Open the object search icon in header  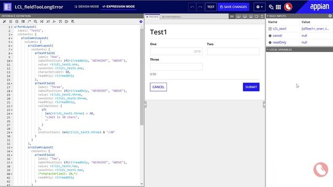tap(271, 7)
